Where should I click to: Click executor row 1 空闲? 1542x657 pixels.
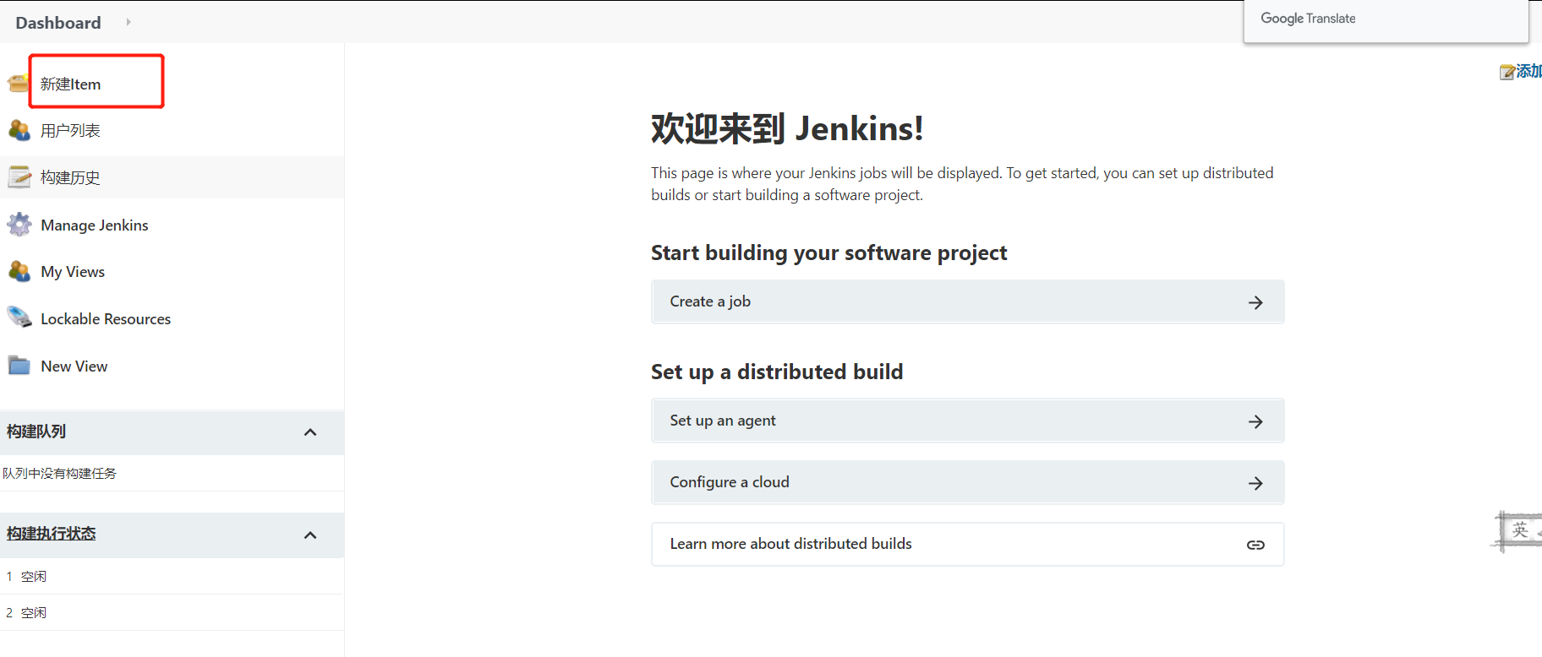(x=172, y=577)
